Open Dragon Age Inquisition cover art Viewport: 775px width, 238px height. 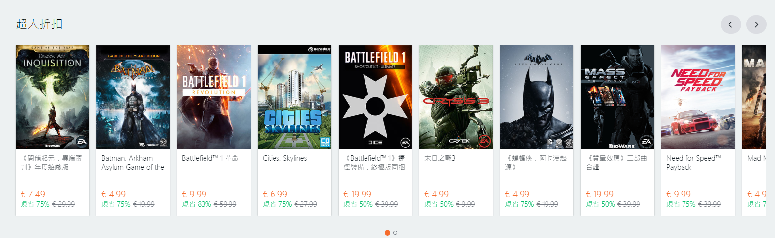pyautogui.click(x=52, y=97)
